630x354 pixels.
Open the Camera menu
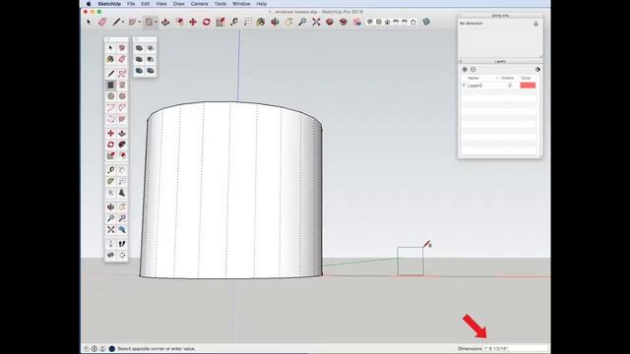pyautogui.click(x=199, y=4)
